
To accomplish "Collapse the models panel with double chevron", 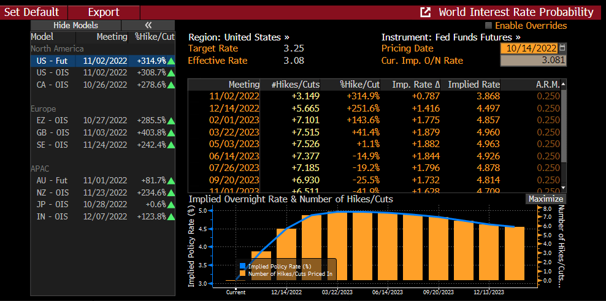I will (x=148, y=26).
